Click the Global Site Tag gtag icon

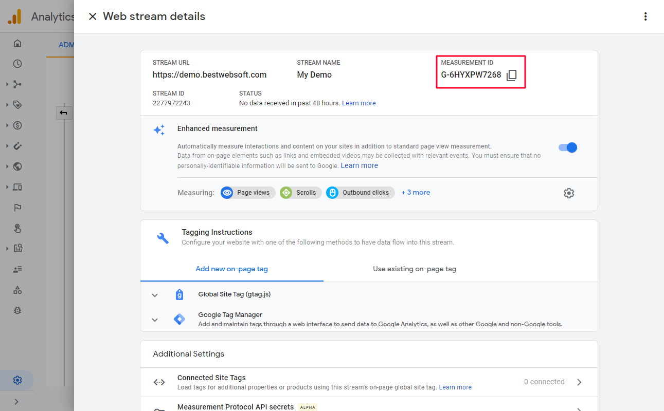pos(179,294)
